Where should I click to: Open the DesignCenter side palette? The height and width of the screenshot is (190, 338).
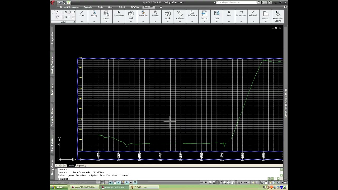[52, 167]
